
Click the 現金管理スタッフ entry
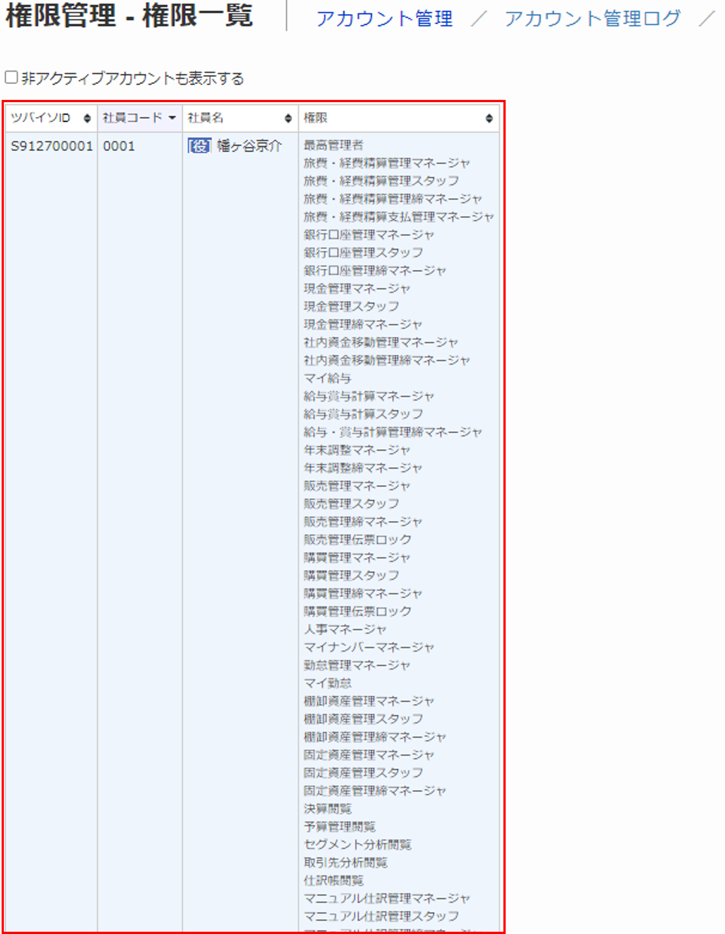tap(351, 306)
